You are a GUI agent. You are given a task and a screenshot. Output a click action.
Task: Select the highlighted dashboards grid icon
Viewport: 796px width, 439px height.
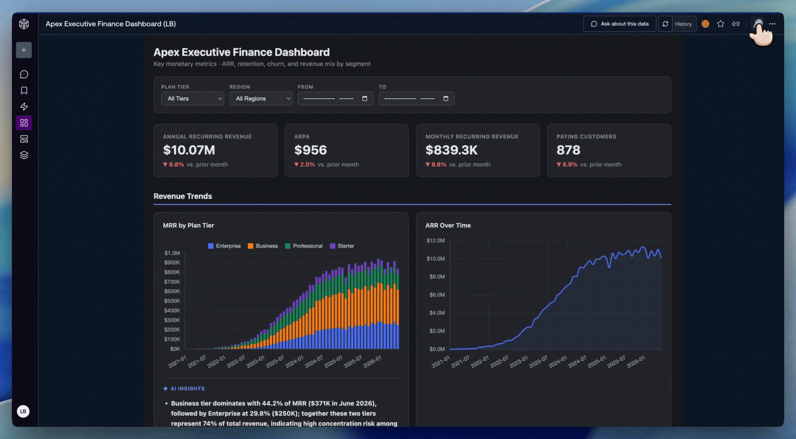24,123
